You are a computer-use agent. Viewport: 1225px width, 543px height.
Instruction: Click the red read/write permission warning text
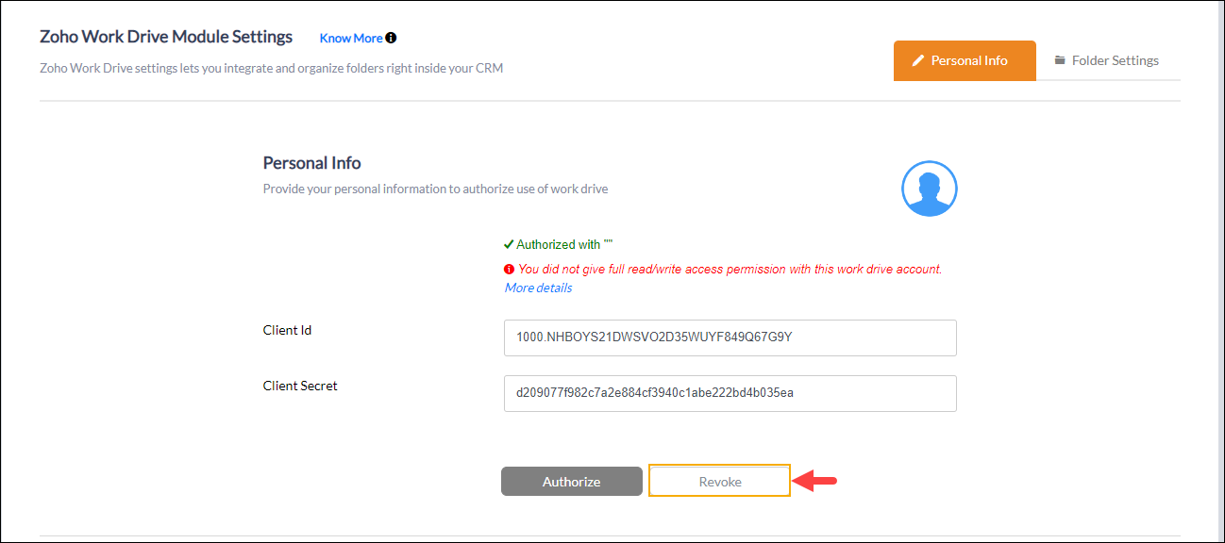pyautogui.click(x=730, y=269)
